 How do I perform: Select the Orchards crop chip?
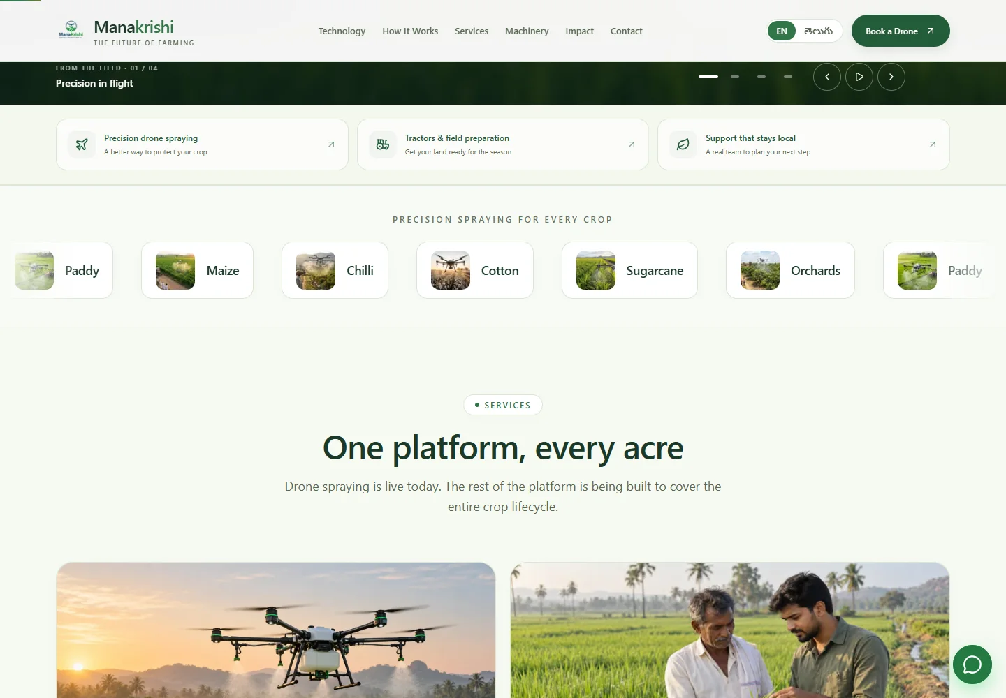point(790,270)
